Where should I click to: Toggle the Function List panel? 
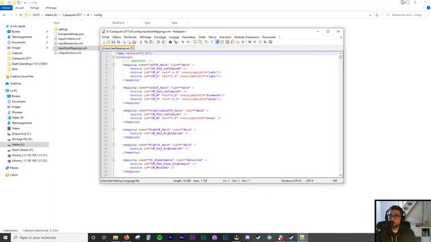coord(232,42)
